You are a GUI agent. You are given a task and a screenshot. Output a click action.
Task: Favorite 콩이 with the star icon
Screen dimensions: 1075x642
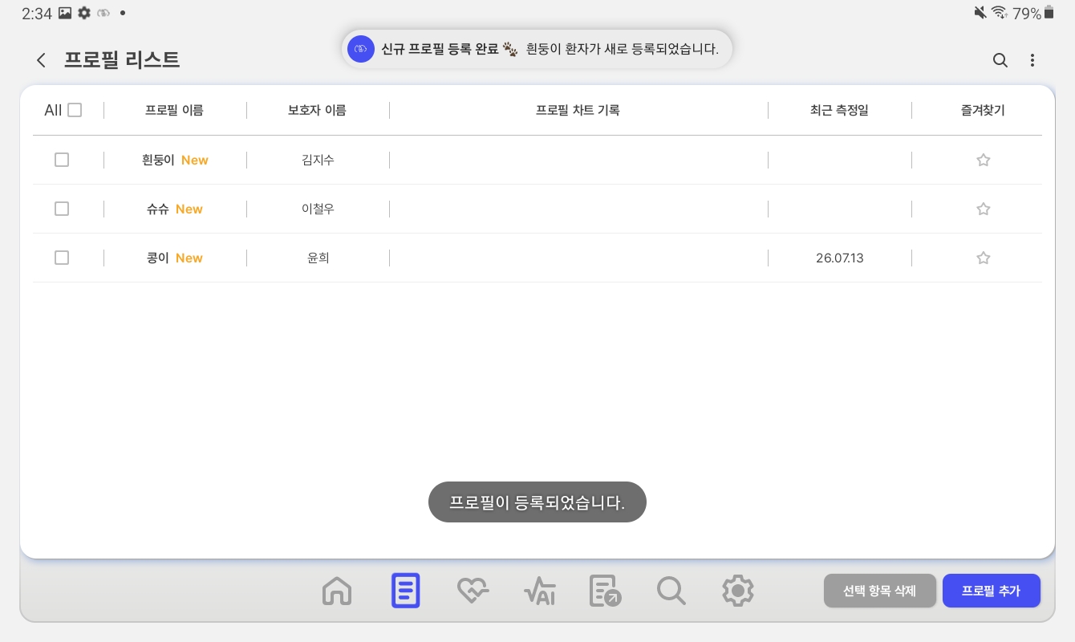pos(984,258)
